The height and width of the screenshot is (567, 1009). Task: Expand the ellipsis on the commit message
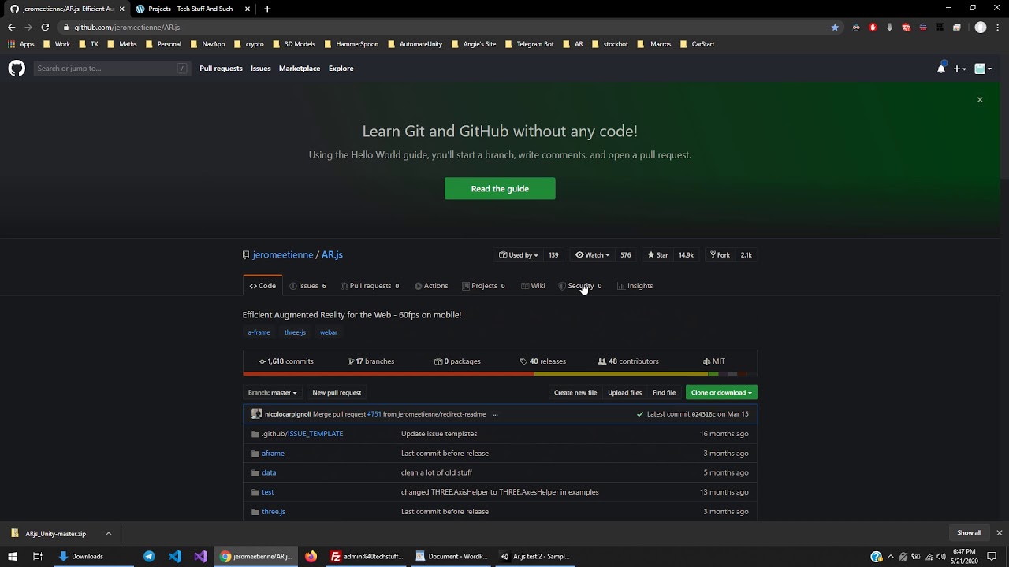click(x=495, y=414)
